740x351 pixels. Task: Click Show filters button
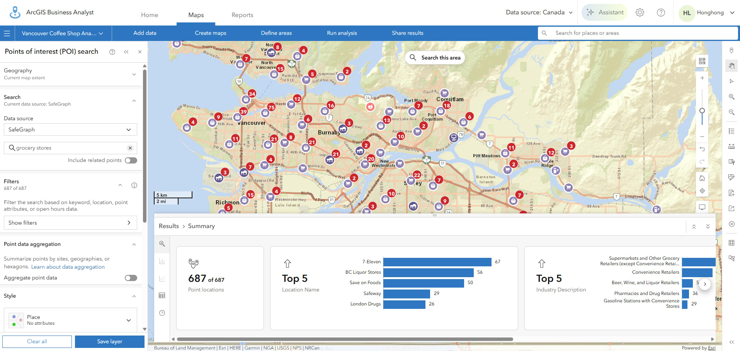[x=70, y=223]
